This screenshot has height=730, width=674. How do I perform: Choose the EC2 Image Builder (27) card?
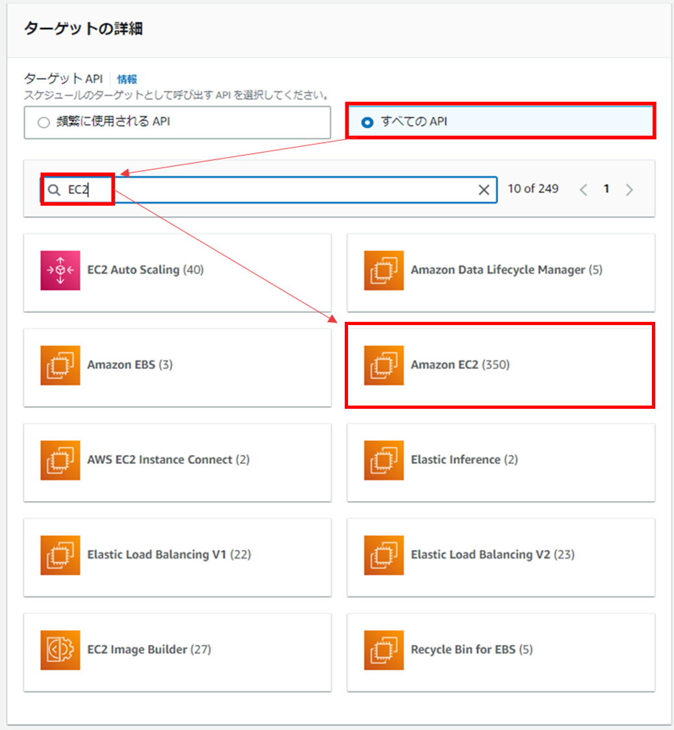177,653
